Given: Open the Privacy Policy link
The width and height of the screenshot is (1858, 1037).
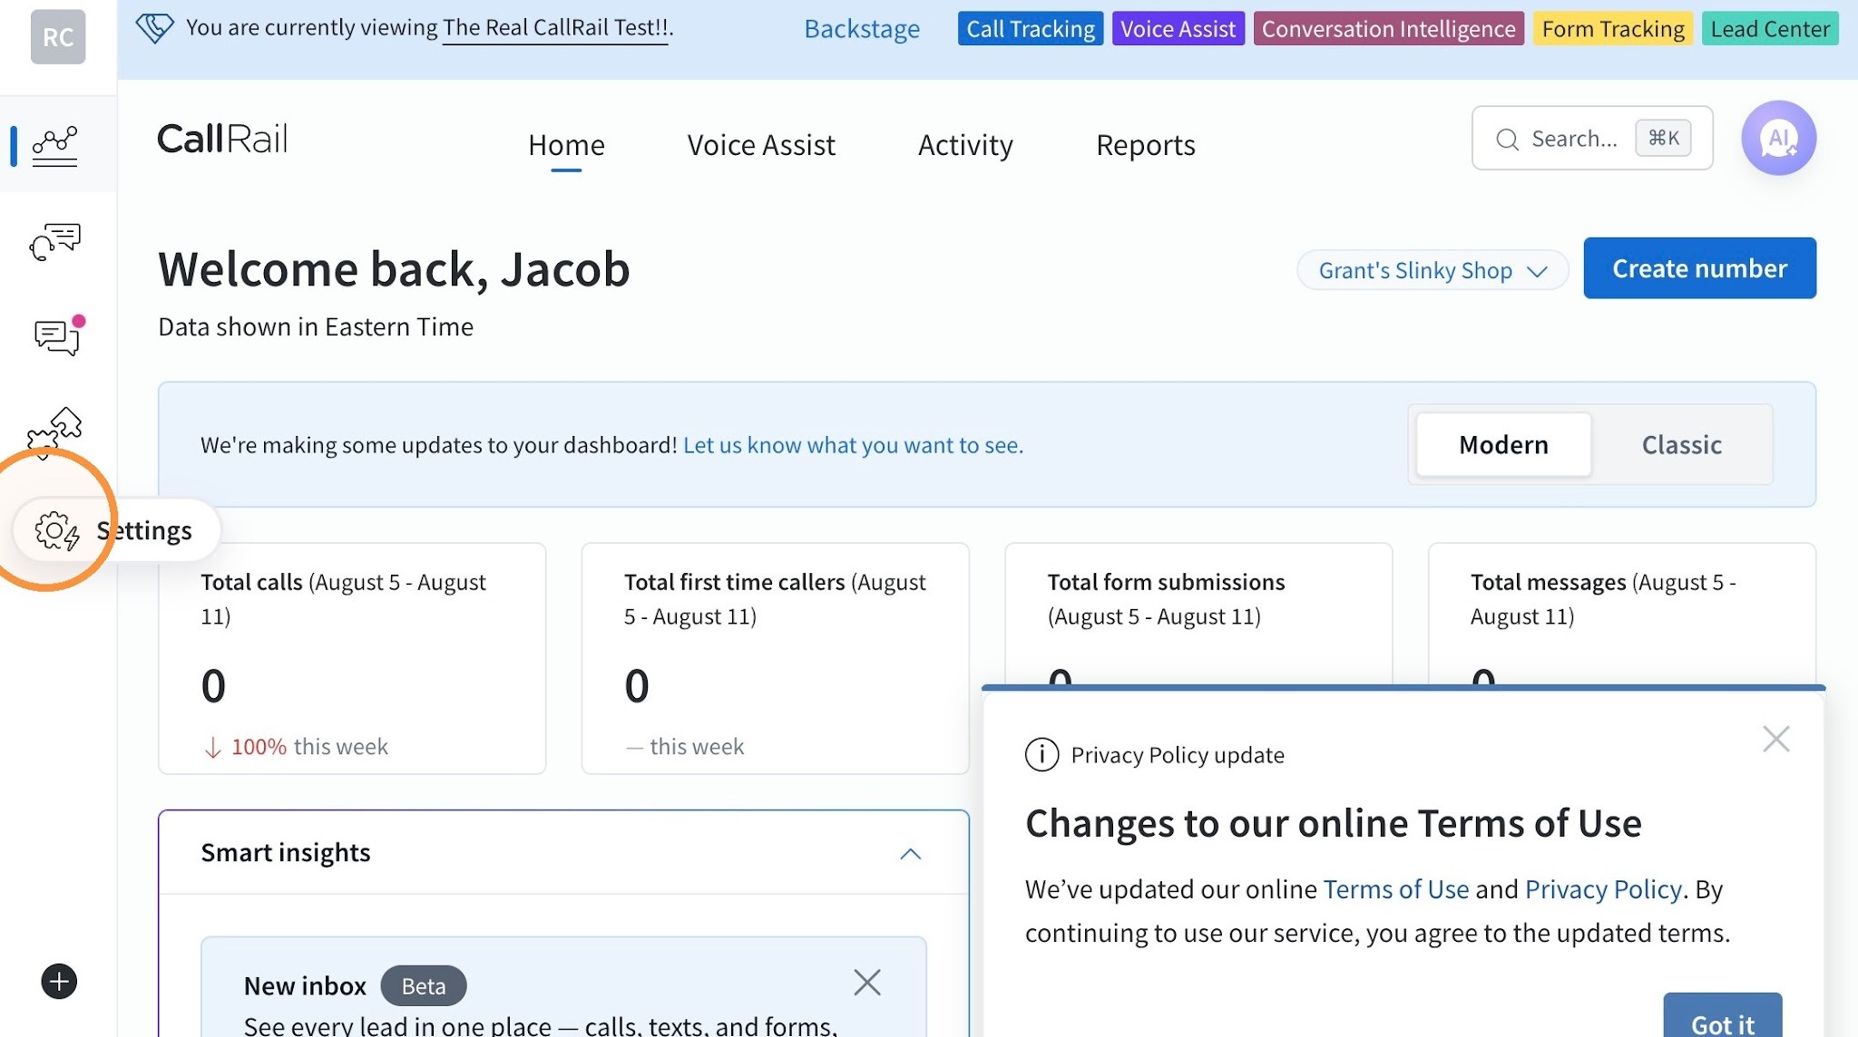Looking at the screenshot, I should pos(1603,889).
